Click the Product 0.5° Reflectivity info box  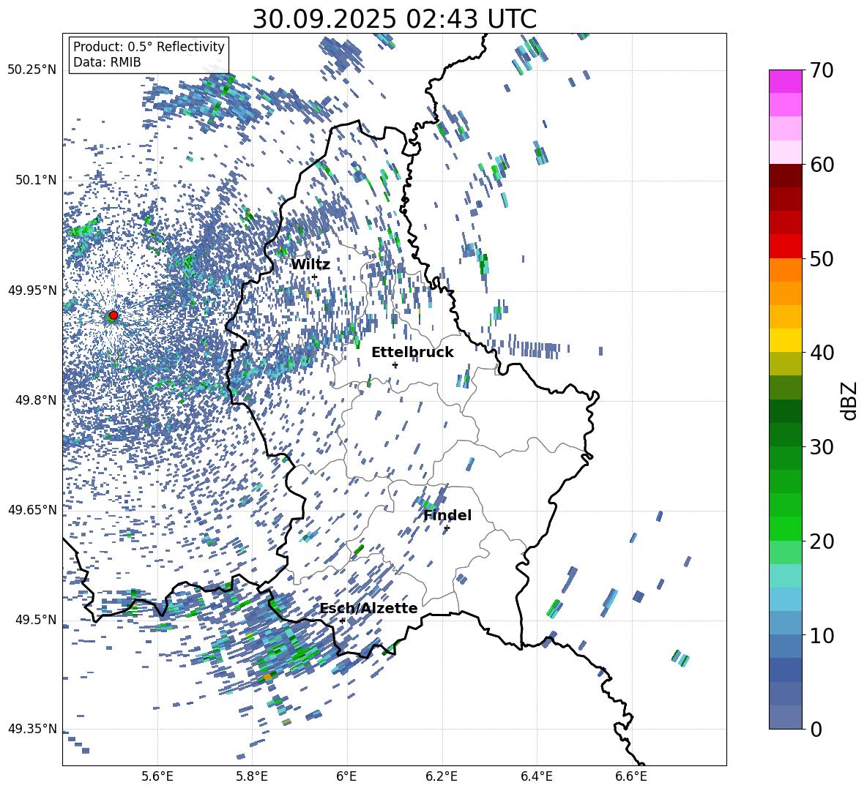point(149,55)
